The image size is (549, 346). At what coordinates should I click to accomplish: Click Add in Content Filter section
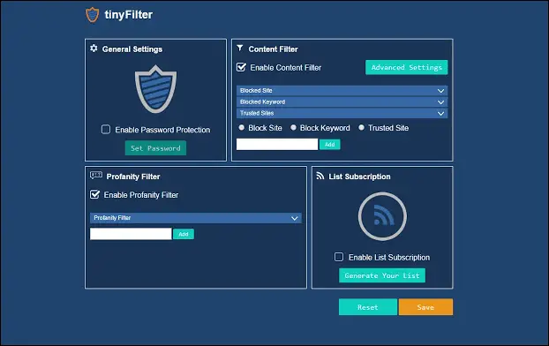pos(330,144)
